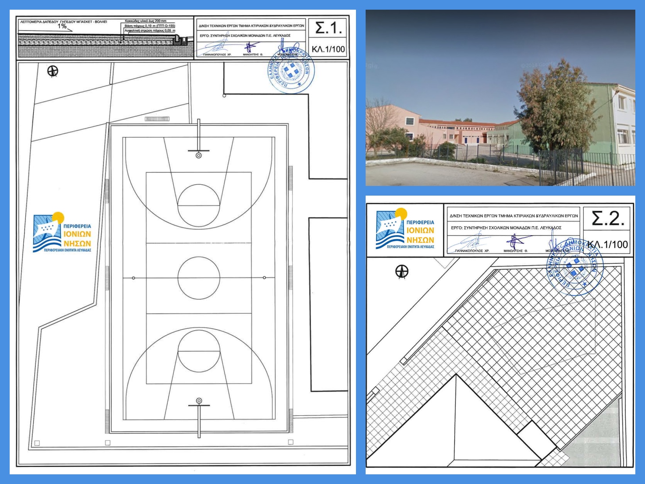The height and width of the screenshot is (484, 645).
Task: Click the 1% slope label in the floor detail
Action: pos(62,26)
